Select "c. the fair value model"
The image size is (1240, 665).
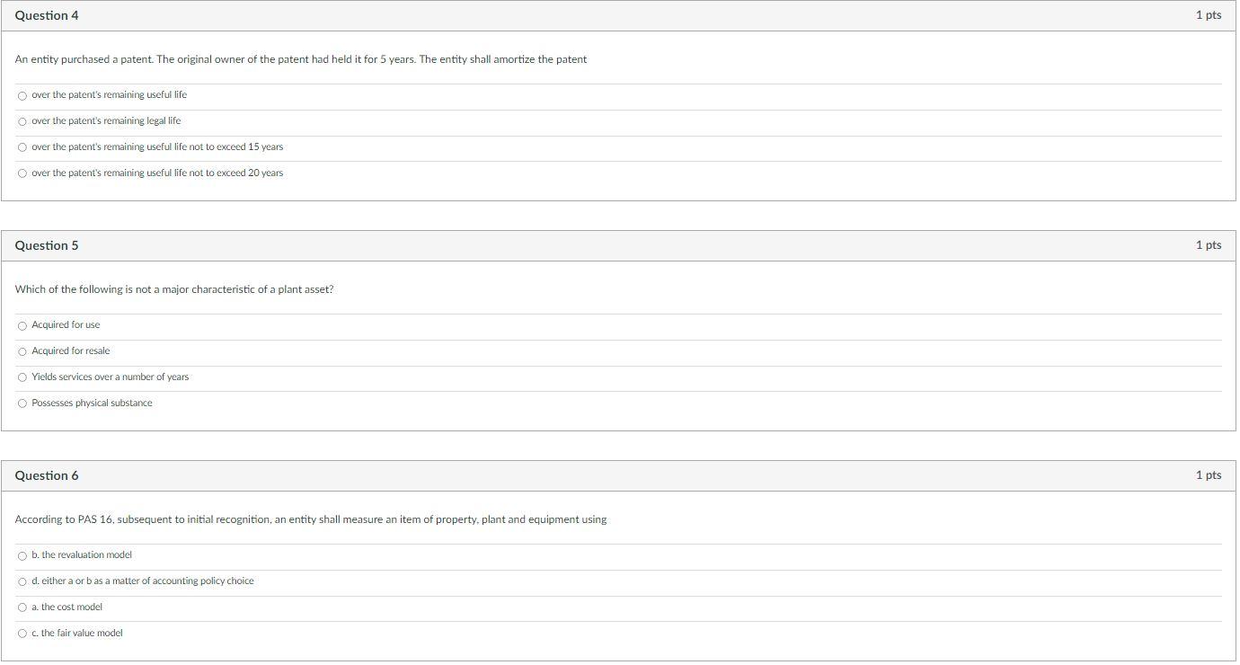tap(22, 633)
